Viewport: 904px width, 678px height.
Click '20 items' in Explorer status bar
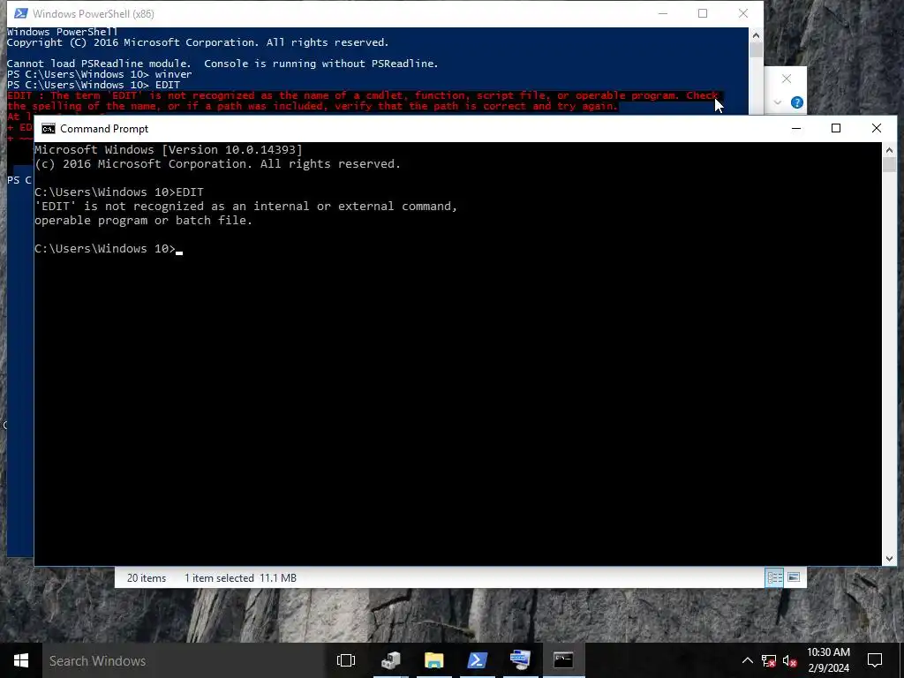pos(147,578)
